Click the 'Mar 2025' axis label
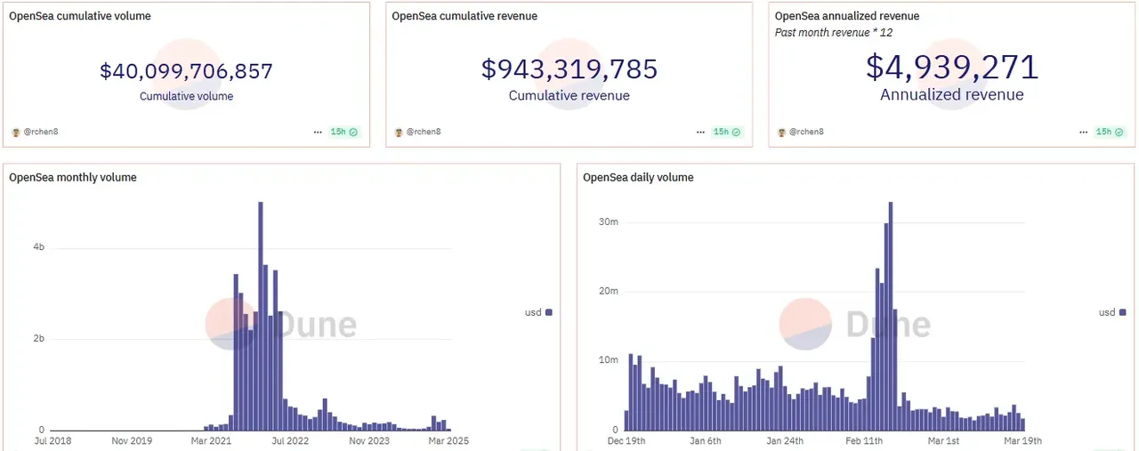Screen dimensions: 1139x451 click(x=448, y=440)
